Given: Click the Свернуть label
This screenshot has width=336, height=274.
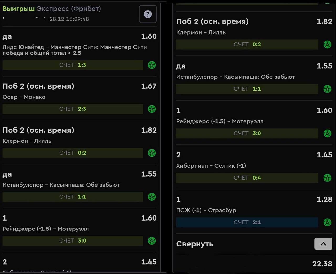Looking at the screenshot, I should (195, 244).
